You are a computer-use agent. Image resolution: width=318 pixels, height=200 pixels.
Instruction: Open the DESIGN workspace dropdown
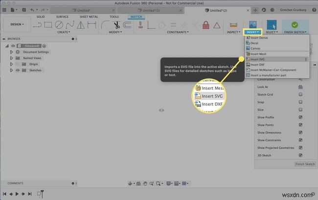17,25
